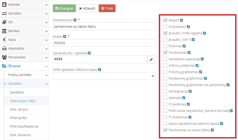The height and width of the screenshot is (140, 238).
Task: Go to the Dok. serijos menu item
Action: [x=19, y=109]
